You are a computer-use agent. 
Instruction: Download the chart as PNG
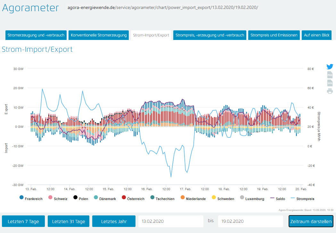pyautogui.click(x=330, y=75)
